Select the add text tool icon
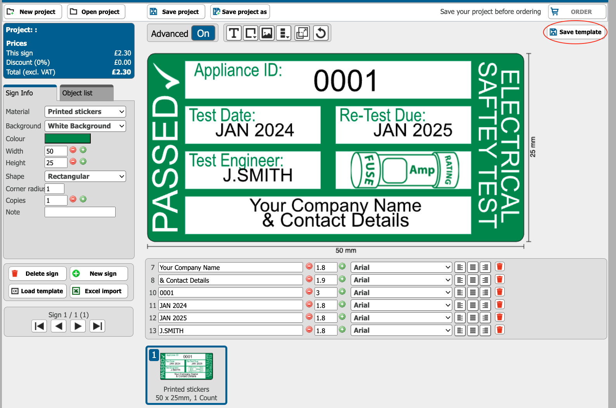The image size is (616, 408). (x=234, y=33)
